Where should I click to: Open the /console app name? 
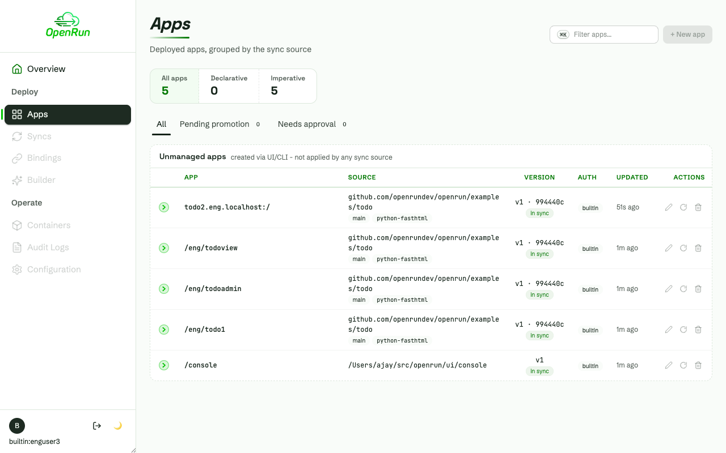click(x=201, y=365)
